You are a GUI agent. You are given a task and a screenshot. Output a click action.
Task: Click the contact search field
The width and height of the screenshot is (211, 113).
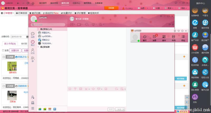(x=49, y=25)
